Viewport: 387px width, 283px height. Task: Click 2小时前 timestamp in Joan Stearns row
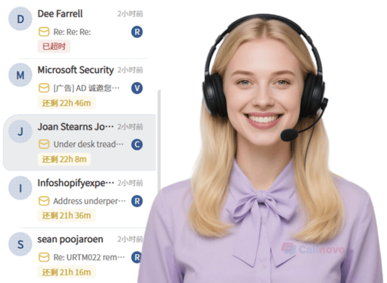[x=130, y=127]
